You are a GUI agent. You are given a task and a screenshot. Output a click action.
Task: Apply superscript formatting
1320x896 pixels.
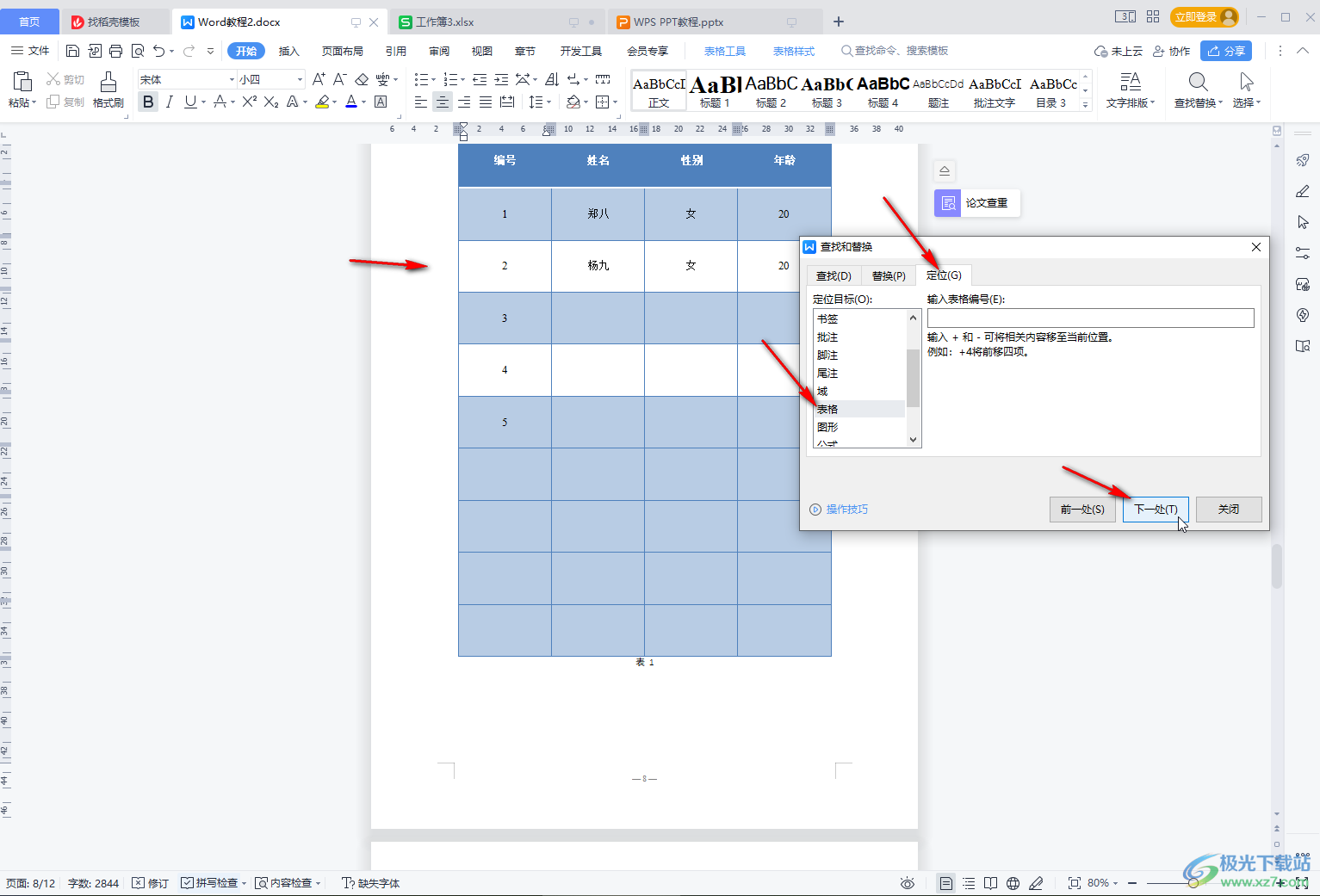(x=250, y=102)
